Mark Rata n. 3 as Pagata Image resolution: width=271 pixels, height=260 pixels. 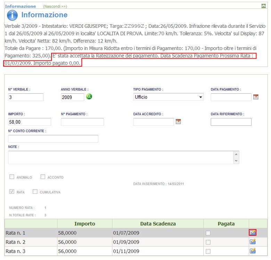(x=208, y=251)
